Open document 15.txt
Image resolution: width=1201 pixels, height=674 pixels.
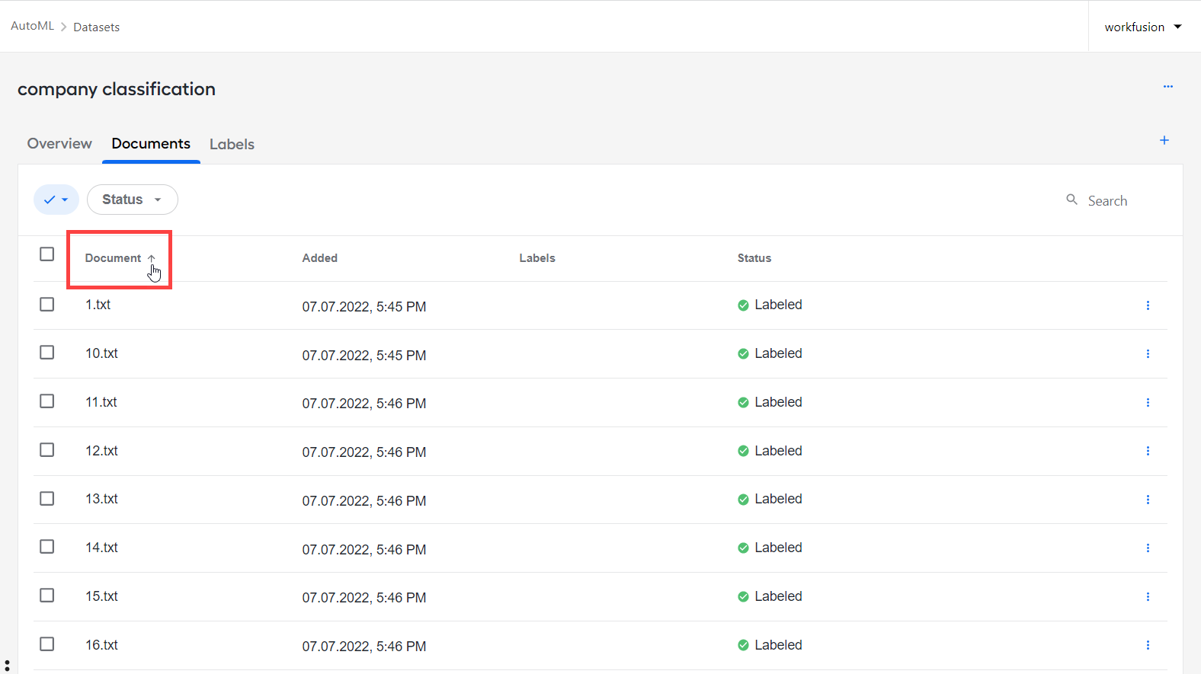(101, 596)
